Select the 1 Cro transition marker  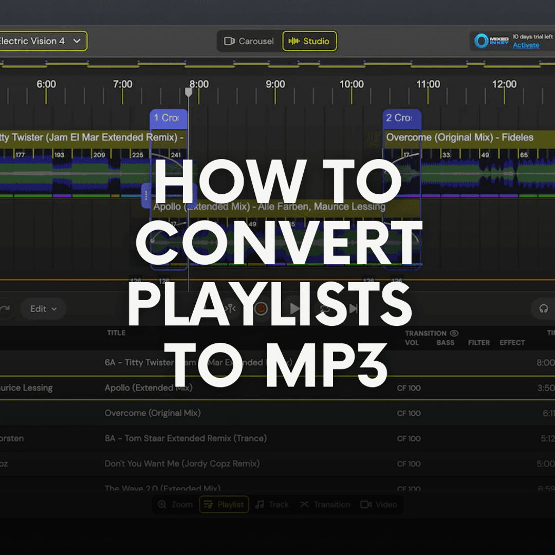(168, 118)
